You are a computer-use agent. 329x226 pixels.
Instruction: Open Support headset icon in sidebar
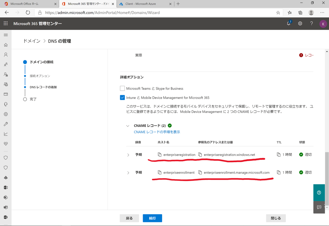6,104
